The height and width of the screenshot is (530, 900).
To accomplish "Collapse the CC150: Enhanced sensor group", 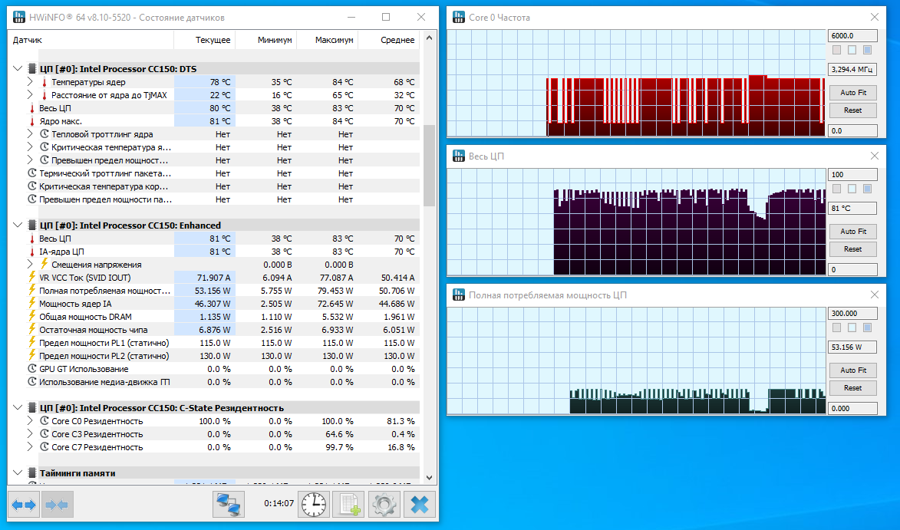I will 18,225.
